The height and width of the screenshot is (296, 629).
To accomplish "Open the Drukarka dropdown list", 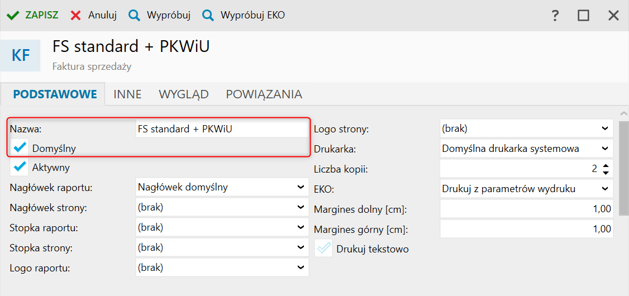I will tap(605, 149).
